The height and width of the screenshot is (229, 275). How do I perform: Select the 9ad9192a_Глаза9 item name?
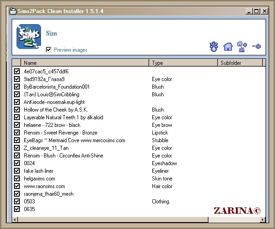(44, 79)
